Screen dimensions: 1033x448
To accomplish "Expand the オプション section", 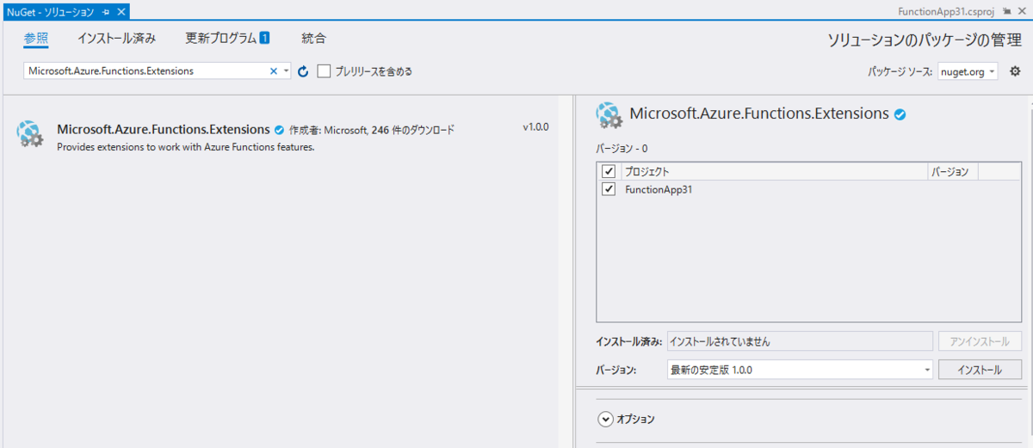I will coord(605,420).
